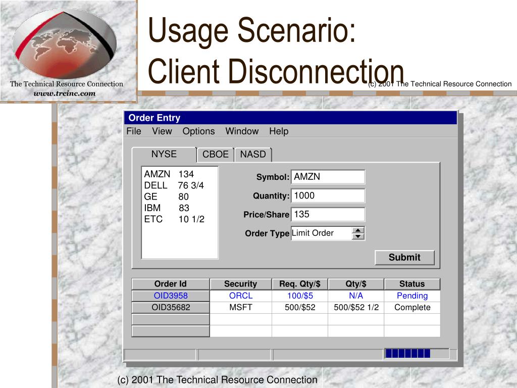
Task: Open the View menu
Action: pyautogui.click(x=162, y=131)
